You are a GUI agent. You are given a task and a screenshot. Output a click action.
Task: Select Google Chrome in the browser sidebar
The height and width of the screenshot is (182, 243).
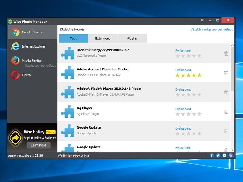[x=33, y=32]
